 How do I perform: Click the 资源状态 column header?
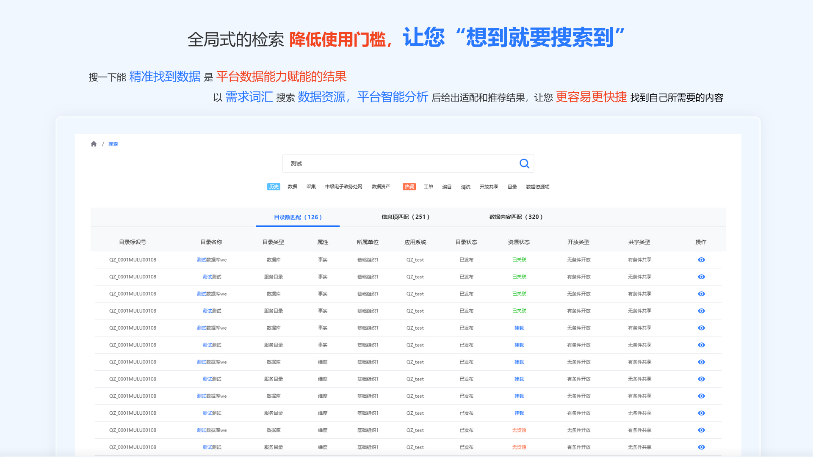(x=518, y=242)
